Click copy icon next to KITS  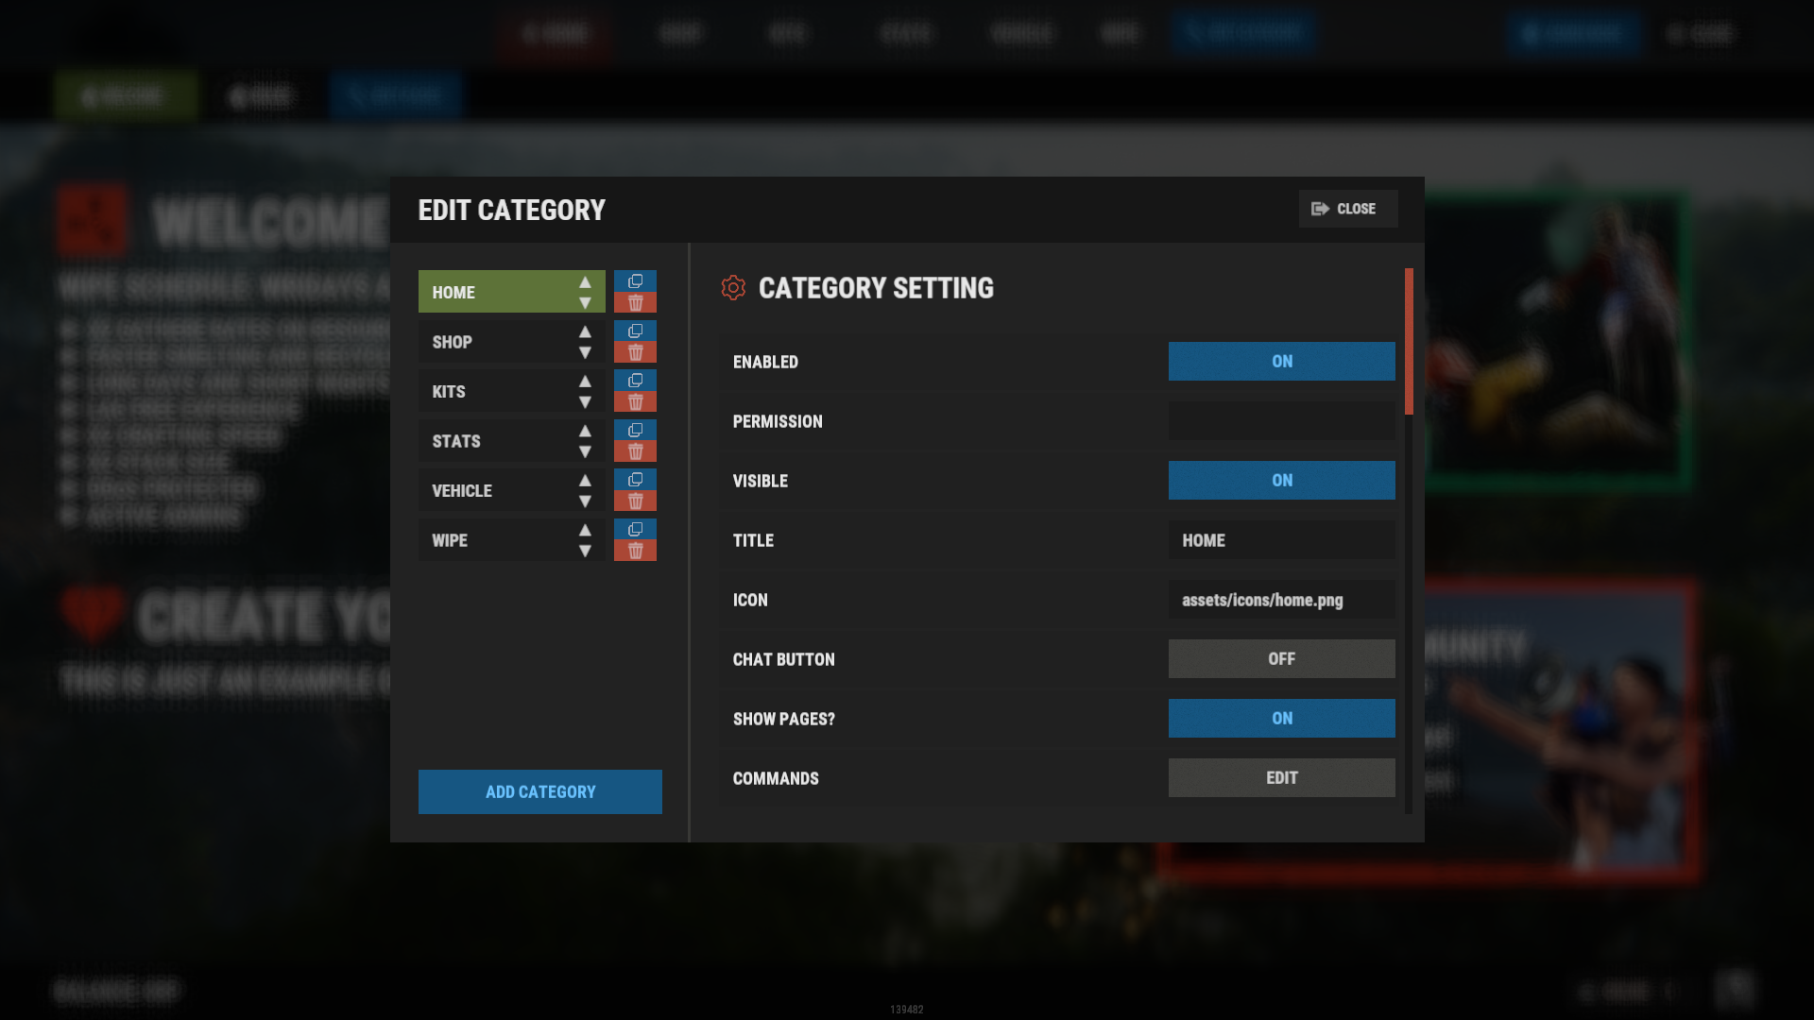[x=635, y=381]
